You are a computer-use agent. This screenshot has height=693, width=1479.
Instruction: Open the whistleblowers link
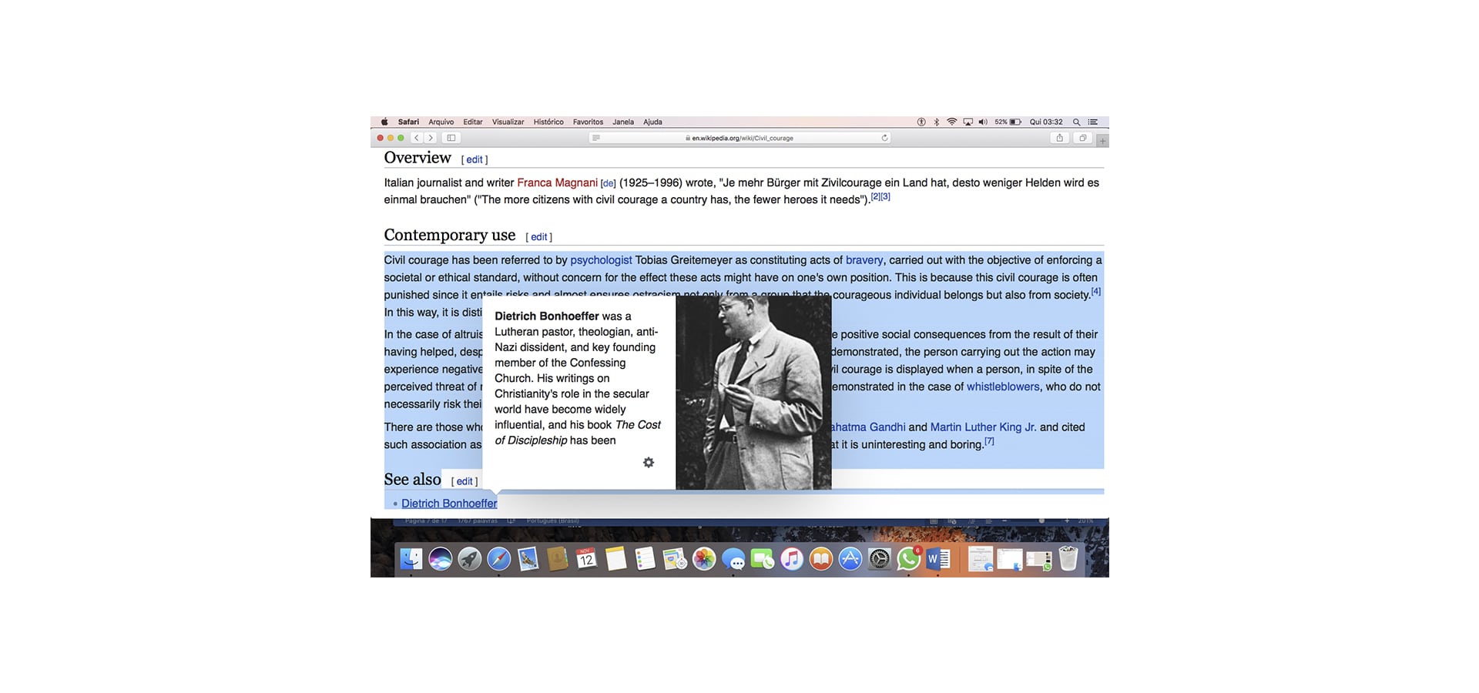(1003, 387)
